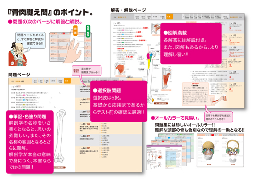Select the highlighted orange chapter tab on 問題ページ
The height and width of the screenshot is (179, 253).
point(67,81)
